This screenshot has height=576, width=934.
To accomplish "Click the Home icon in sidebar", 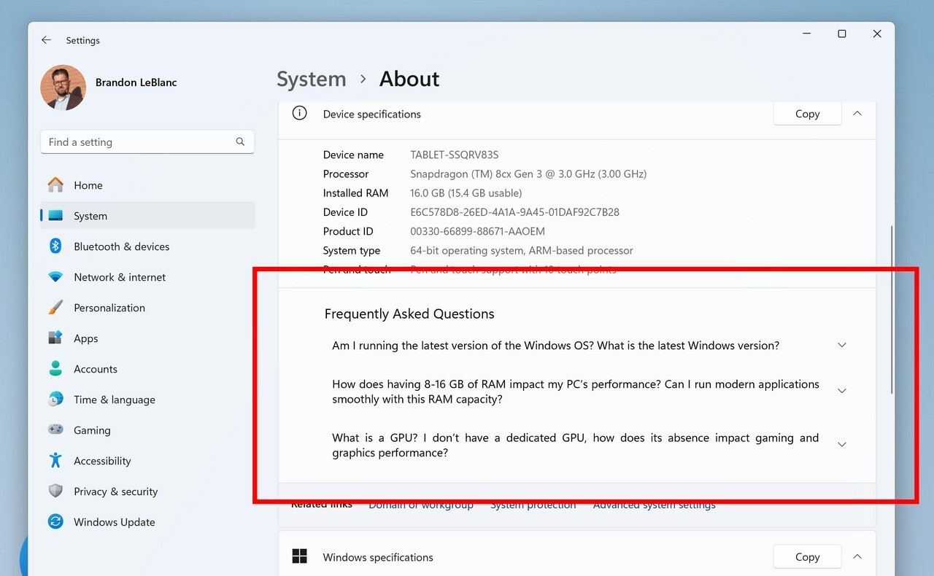I will (55, 185).
